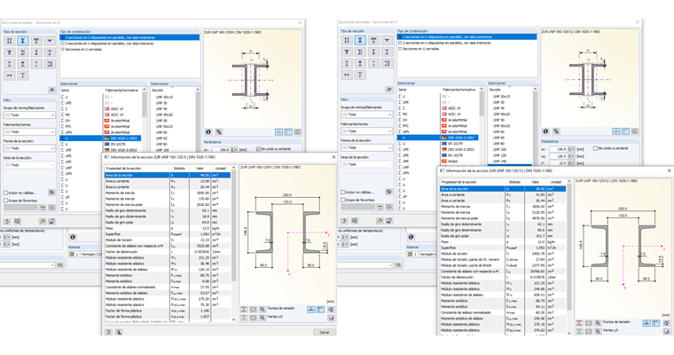Open 'Grupo de norma/fabricante' dropdown, left window

point(29,115)
